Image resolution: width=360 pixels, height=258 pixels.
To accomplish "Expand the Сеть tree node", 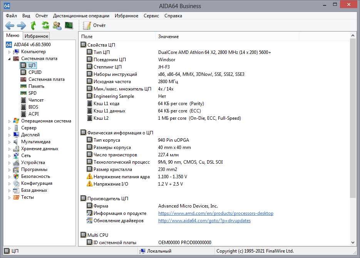I will pyautogui.click(x=9, y=156).
